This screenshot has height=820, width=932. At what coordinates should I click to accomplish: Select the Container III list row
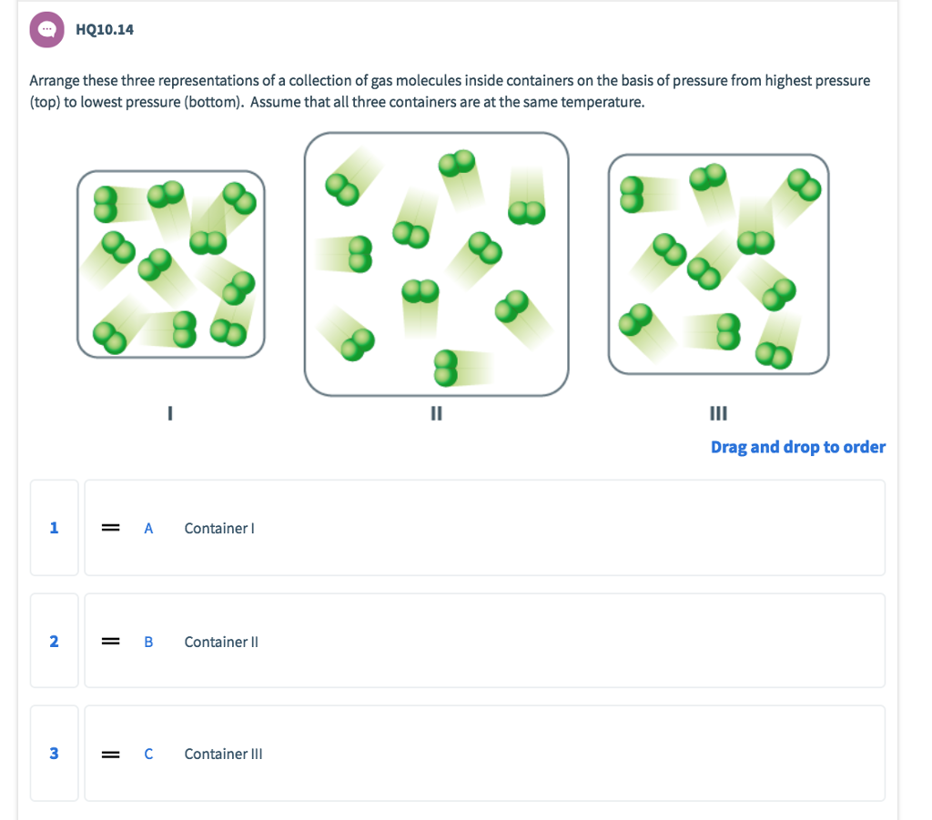(x=483, y=754)
